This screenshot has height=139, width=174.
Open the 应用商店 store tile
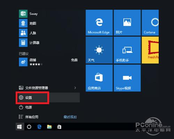click(99, 78)
